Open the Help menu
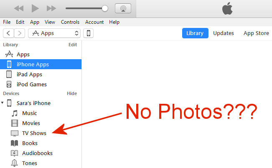 tap(114, 22)
